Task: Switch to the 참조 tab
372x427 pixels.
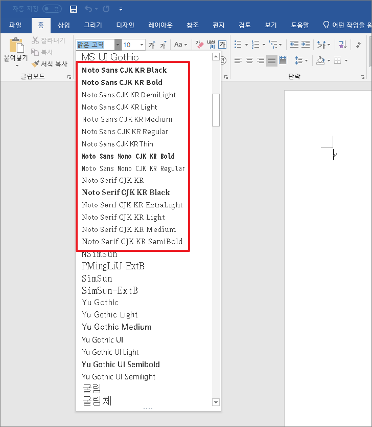Action: tap(193, 25)
